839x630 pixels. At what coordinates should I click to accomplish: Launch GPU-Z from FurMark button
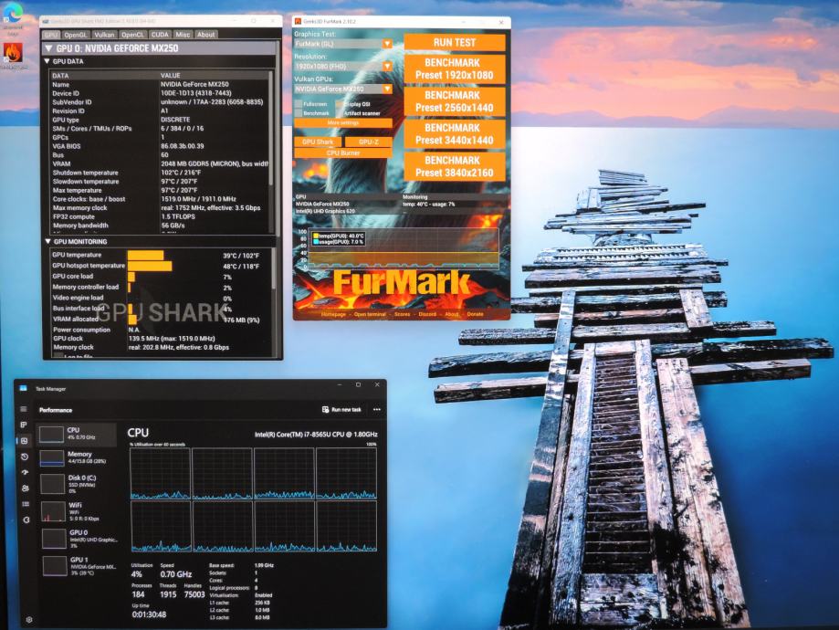[369, 142]
